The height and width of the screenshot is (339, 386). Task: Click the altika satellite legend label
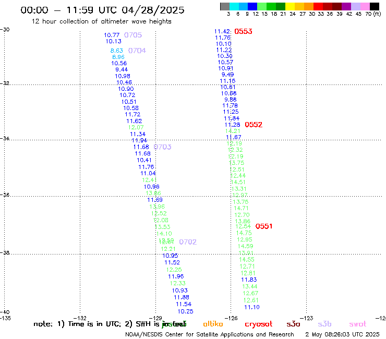click(x=213, y=324)
